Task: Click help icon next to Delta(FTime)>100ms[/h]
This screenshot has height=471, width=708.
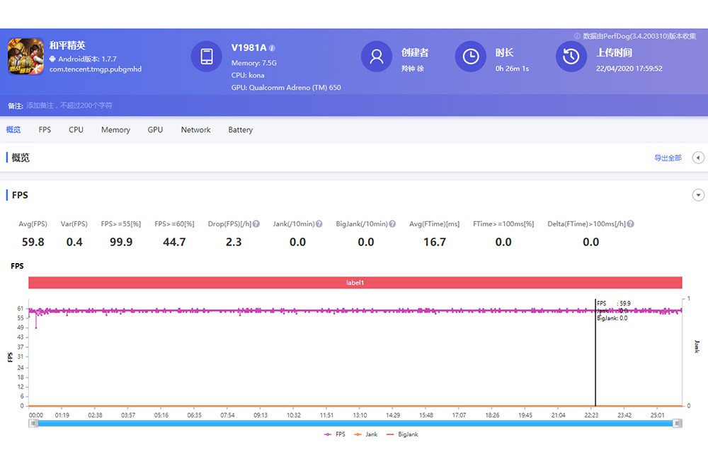Action: click(x=630, y=223)
